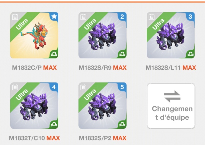The width and height of the screenshot is (205, 145).
Task: Open the M1832S/L11 purple golem thumbnail
Action: (171, 35)
